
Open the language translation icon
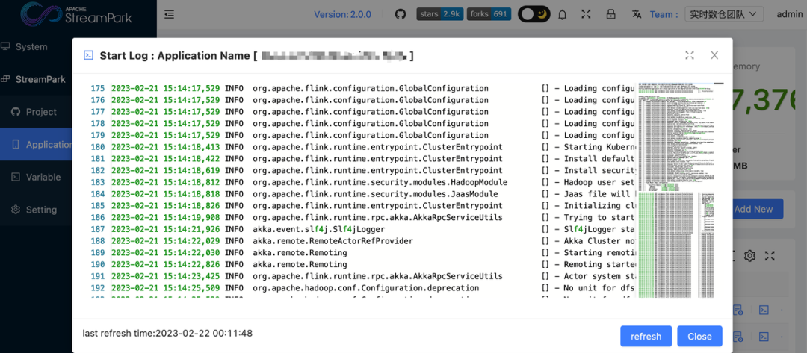point(637,14)
